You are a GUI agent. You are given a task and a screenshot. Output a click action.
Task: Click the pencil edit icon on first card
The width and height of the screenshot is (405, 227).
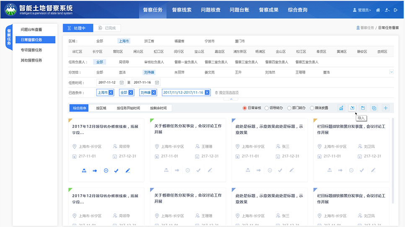(x=128, y=170)
